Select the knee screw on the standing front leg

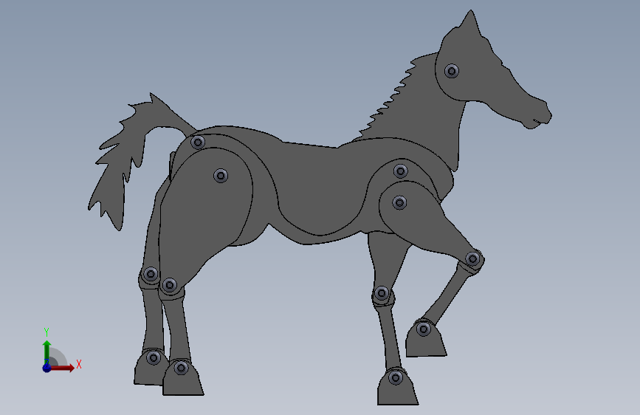tap(382, 293)
